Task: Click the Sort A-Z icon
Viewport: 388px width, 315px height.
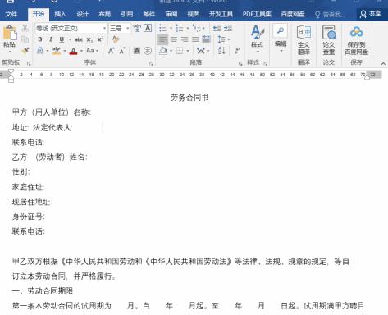Action: [221, 51]
